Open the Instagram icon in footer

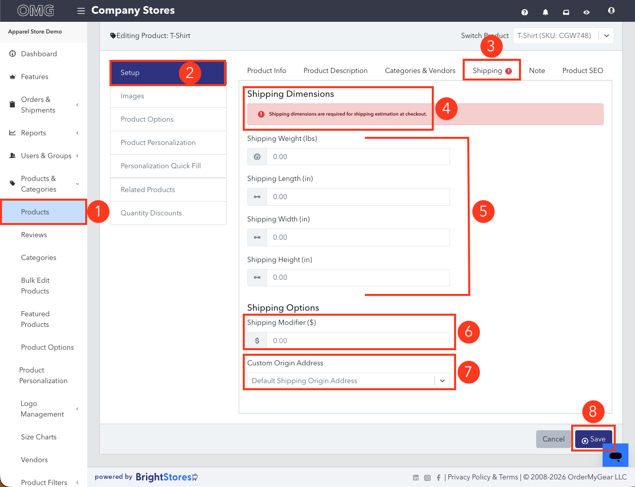coord(427,477)
